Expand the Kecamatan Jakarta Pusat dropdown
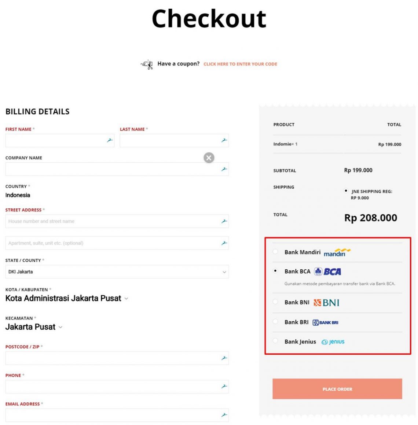Viewport: 418px width, 425px height. pos(34,327)
